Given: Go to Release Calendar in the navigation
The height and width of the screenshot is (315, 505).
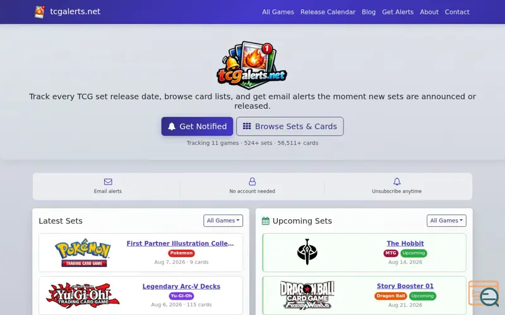Looking at the screenshot, I should pyautogui.click(x=328, y=12).
